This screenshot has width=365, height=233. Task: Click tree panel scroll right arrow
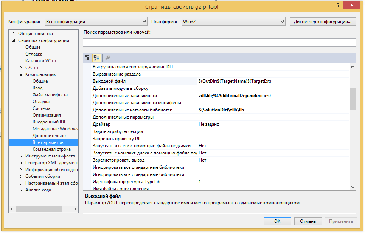click(75, 209)
